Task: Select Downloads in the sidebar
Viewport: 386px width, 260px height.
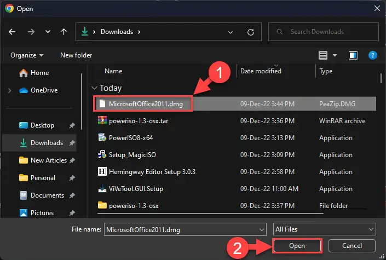Action: click(39, 143)
